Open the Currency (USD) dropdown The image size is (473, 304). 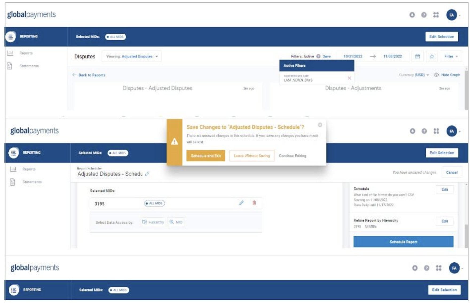click(414, 75)
